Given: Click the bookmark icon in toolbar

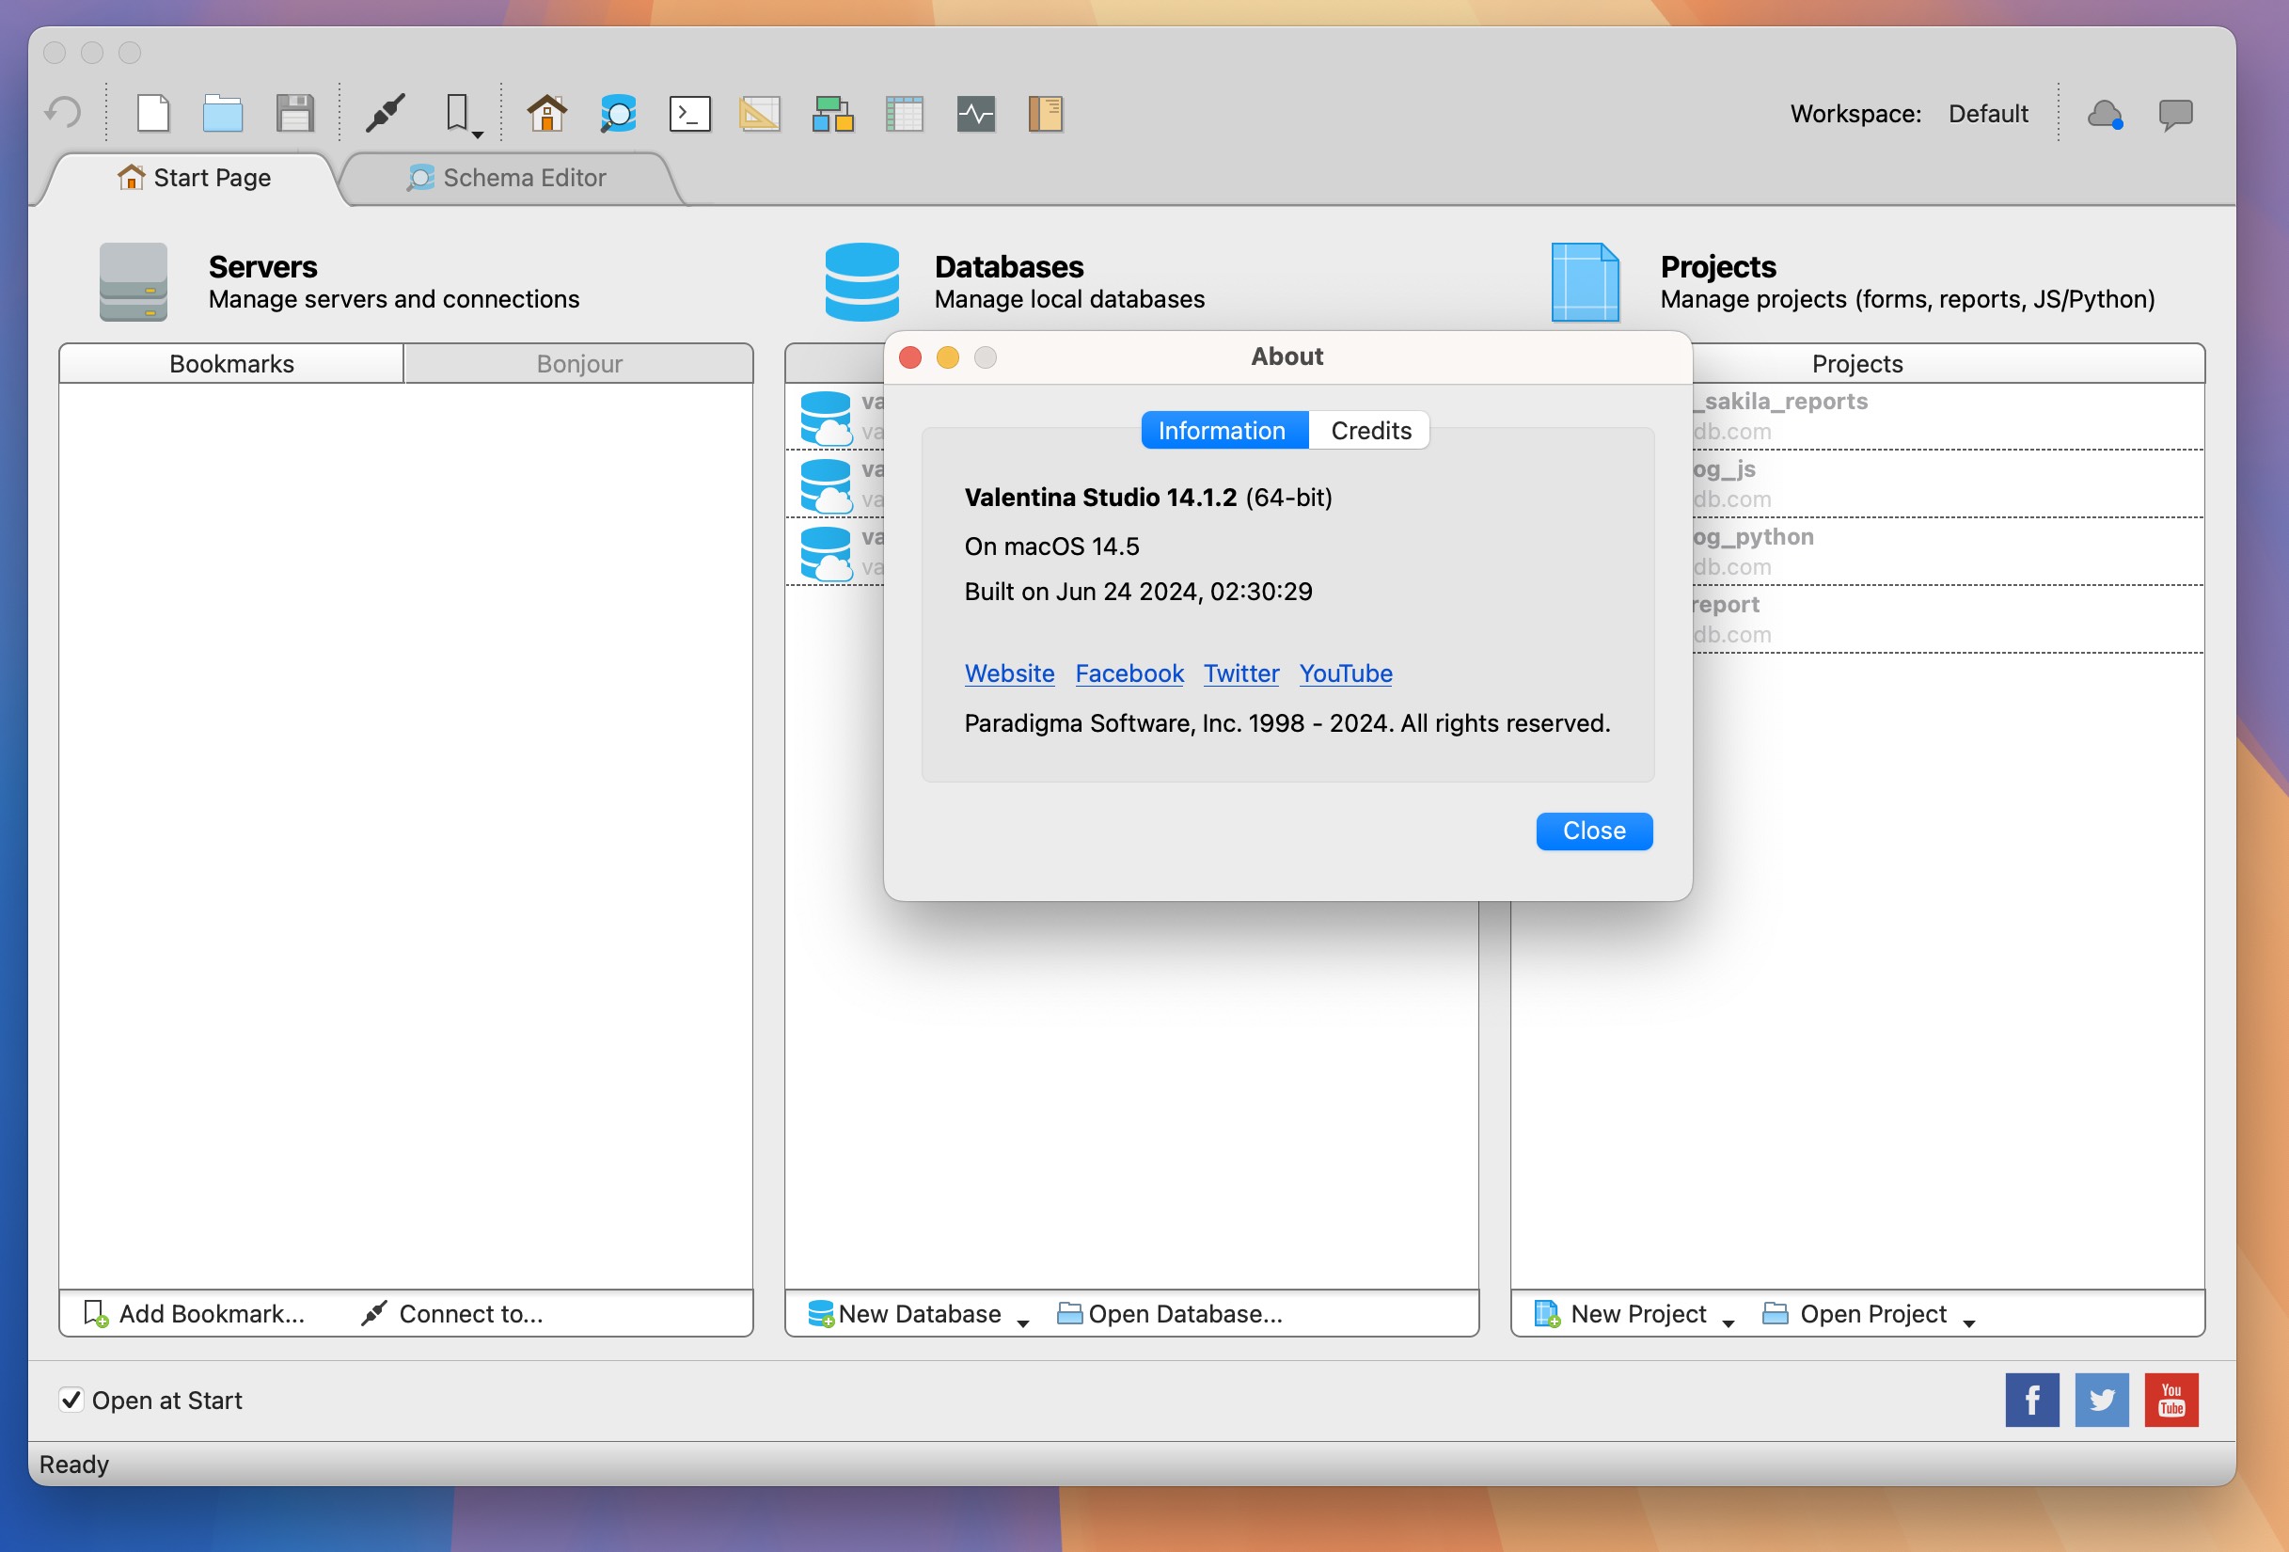Looking at the screenshot, I should tap(456, 112).
